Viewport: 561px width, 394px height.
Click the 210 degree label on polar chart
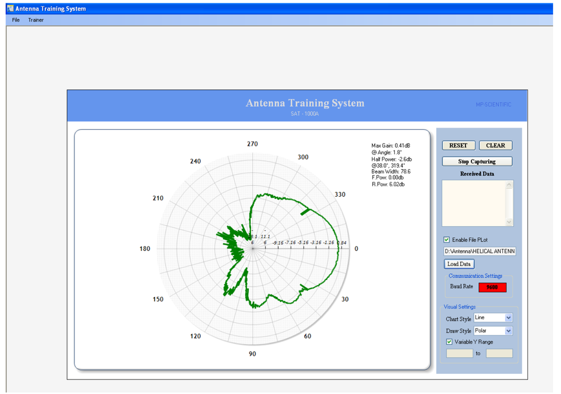coord(158,198)
